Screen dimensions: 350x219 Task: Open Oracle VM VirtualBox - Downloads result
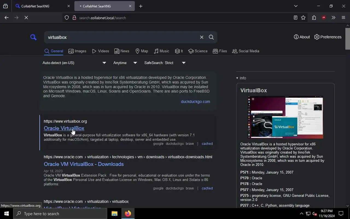coord(84,164)
